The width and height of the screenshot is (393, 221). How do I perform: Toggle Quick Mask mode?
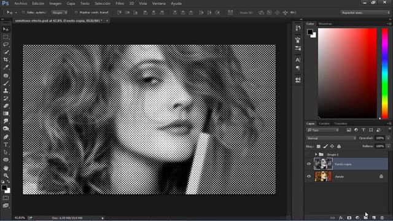6,198
